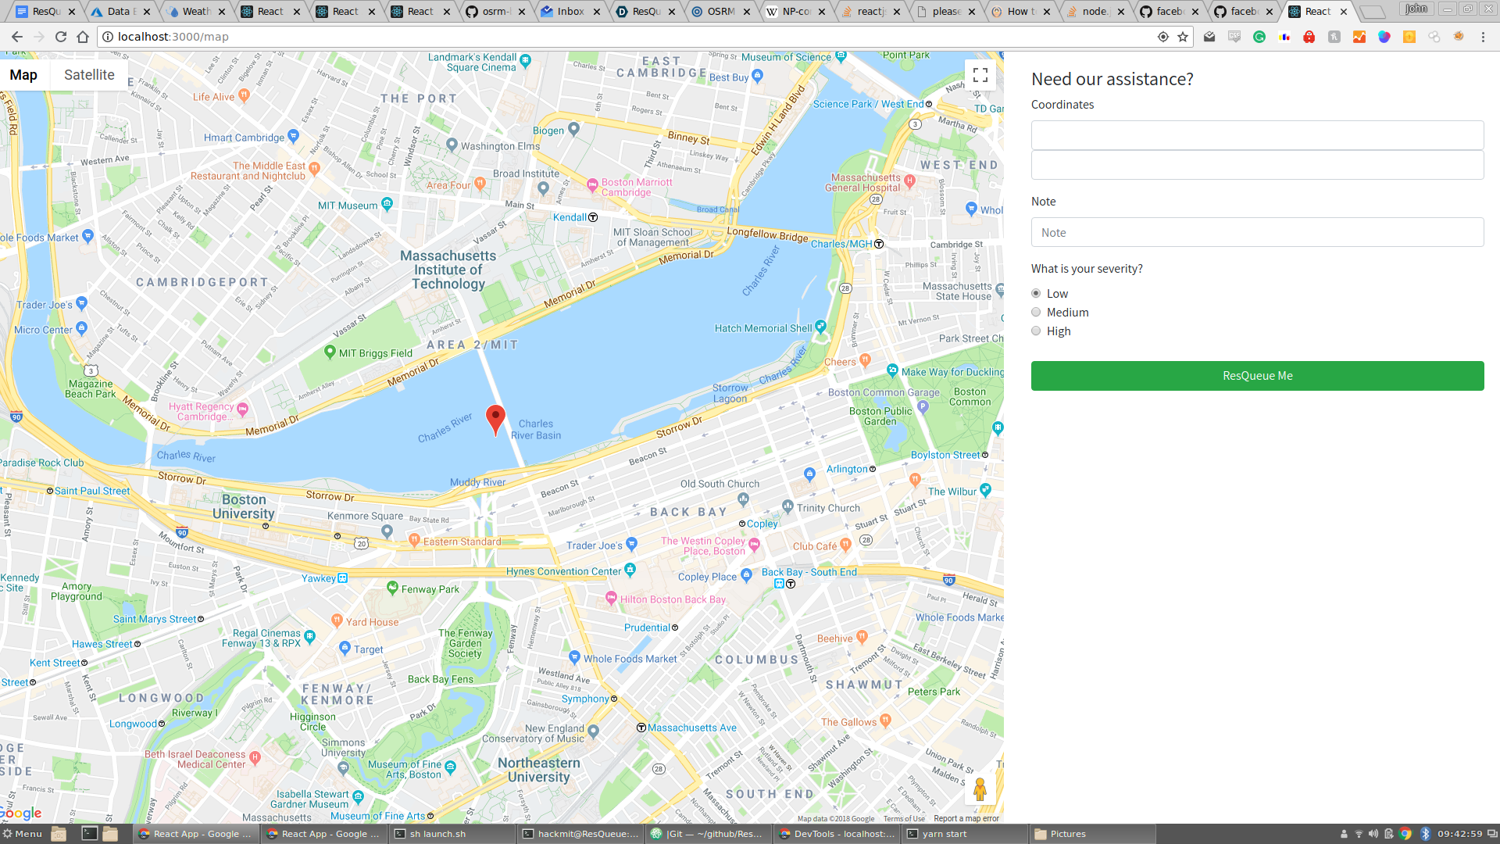Choose High severity radio button
This screenshot has width=1500, height=844.
point(1036,331)
